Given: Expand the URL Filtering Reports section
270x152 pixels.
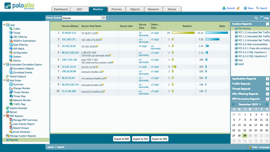Looking at the screenshot, I should (267, 94).
